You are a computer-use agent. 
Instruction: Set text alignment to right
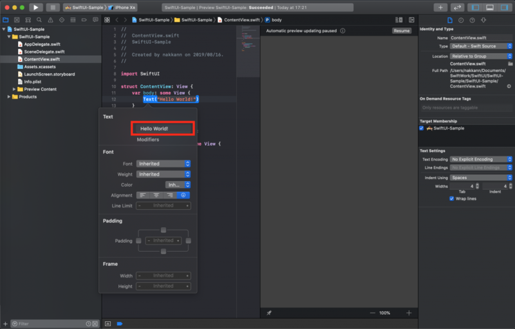pyautogui.click(x=170, y=195)
